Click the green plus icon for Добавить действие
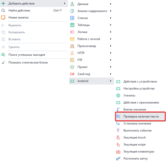 pos(3,3)
